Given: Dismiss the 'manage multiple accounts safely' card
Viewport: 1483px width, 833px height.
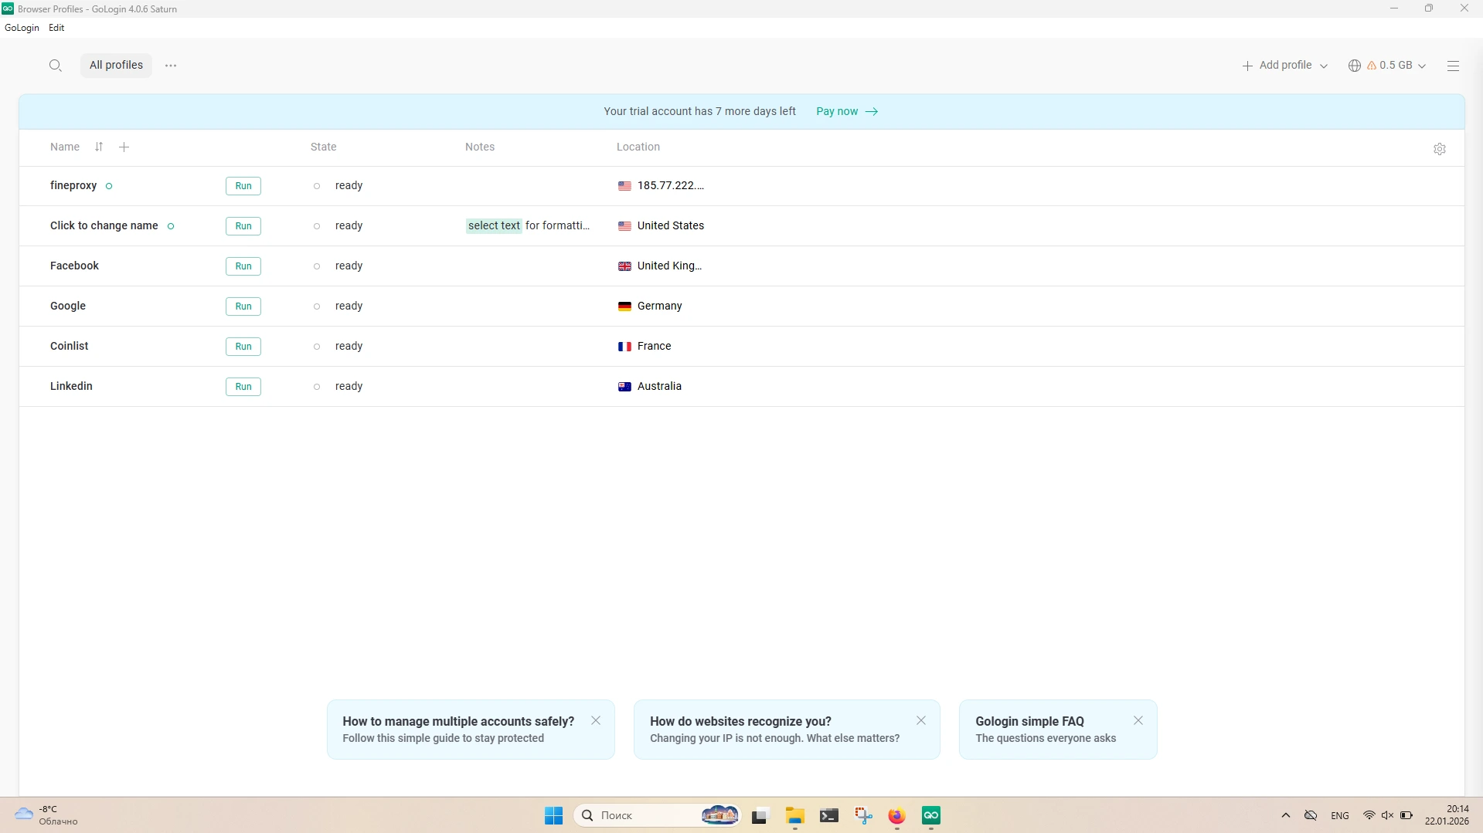Looking at the screenshot, I should click(596, 720).
